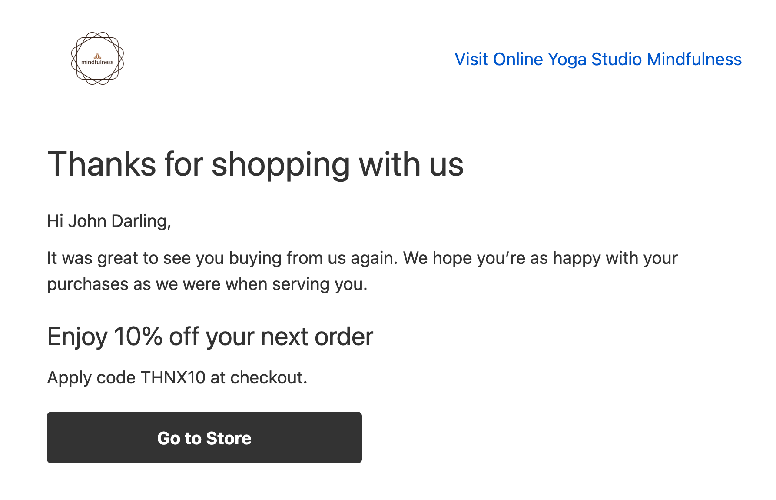Click the Go to Store label text

[x=205, y=438]
